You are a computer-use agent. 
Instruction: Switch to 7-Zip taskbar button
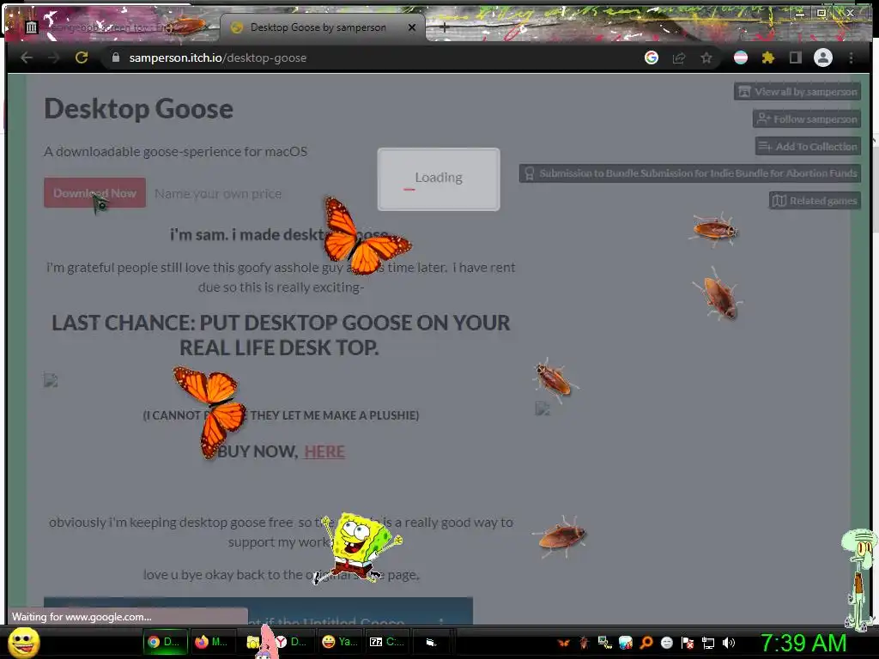(x=388, y=642)
